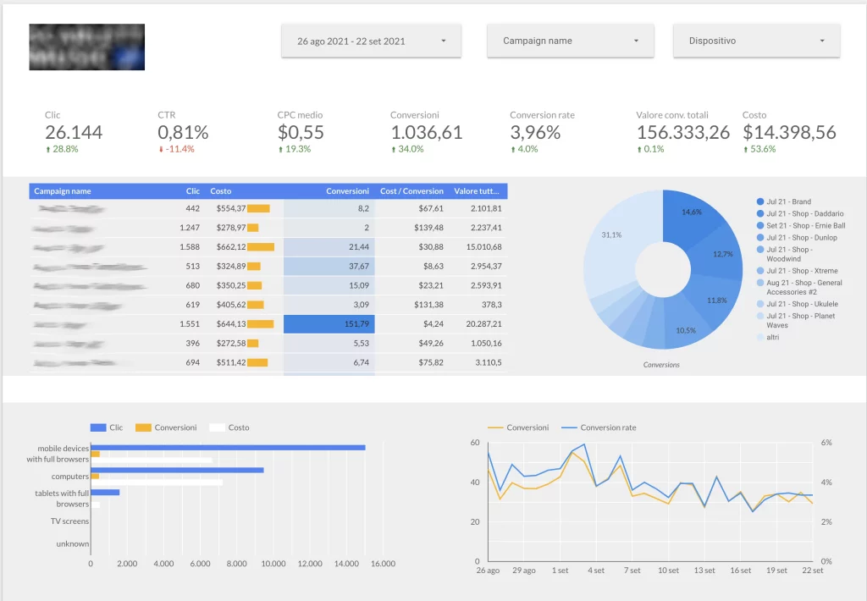Viewport: 867px width, 601px height.
Task: Sort table by Conversioni column header
Action: click(347, 191)
